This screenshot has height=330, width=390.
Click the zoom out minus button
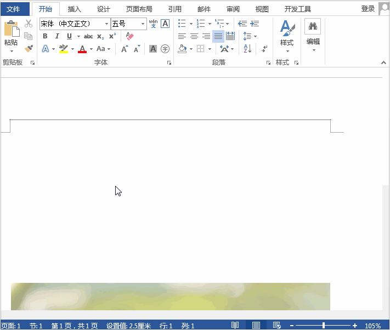(292, 325)
